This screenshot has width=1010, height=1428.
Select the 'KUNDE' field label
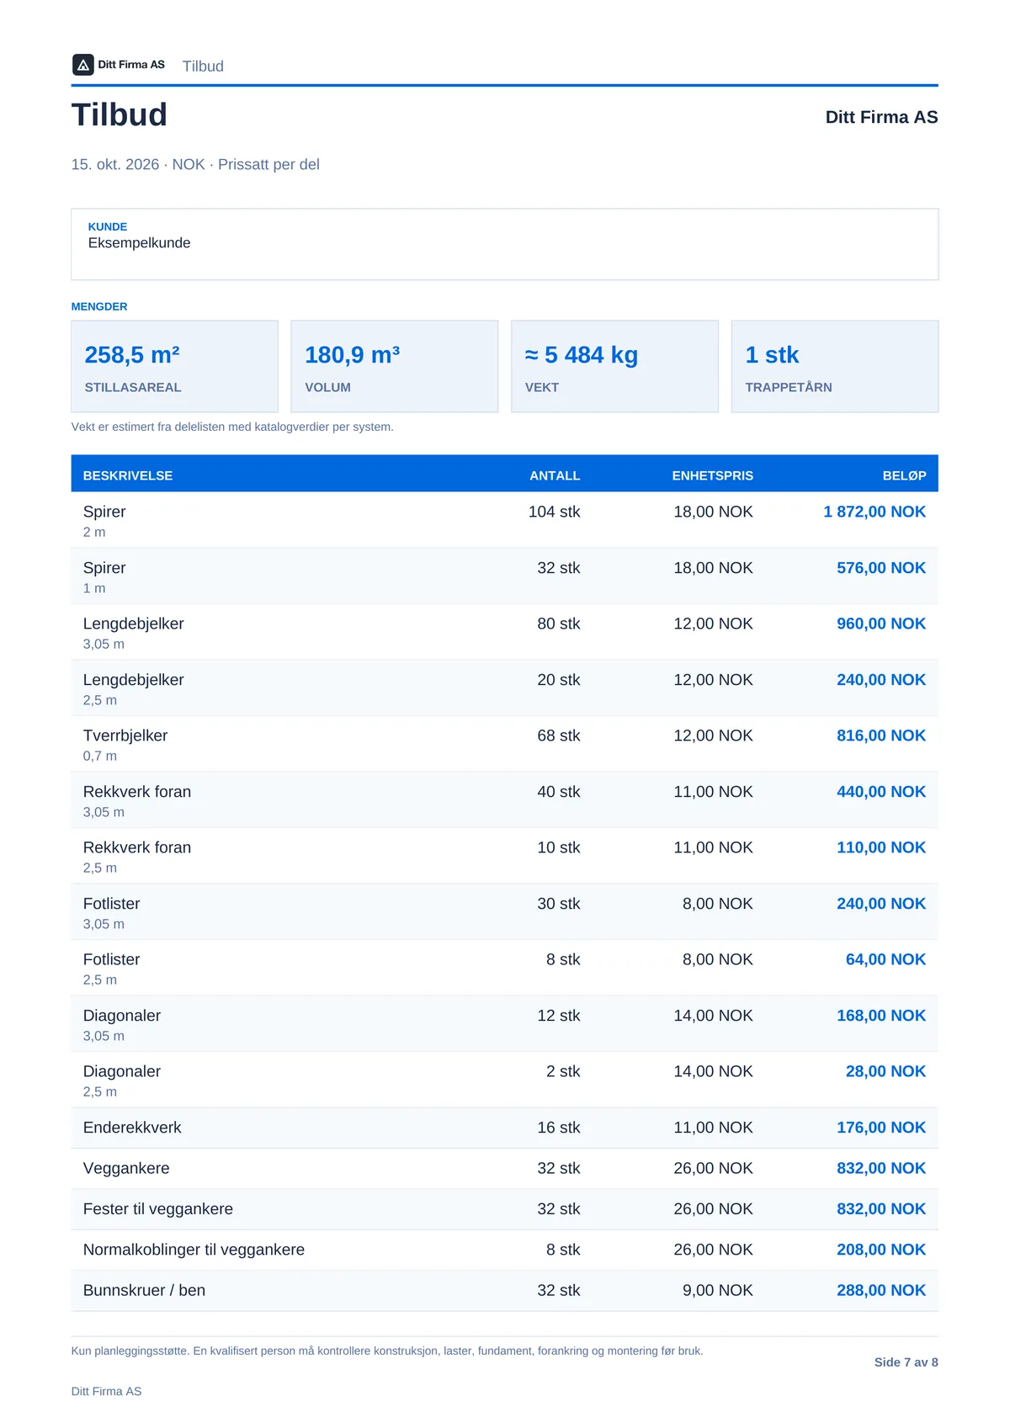108,226
